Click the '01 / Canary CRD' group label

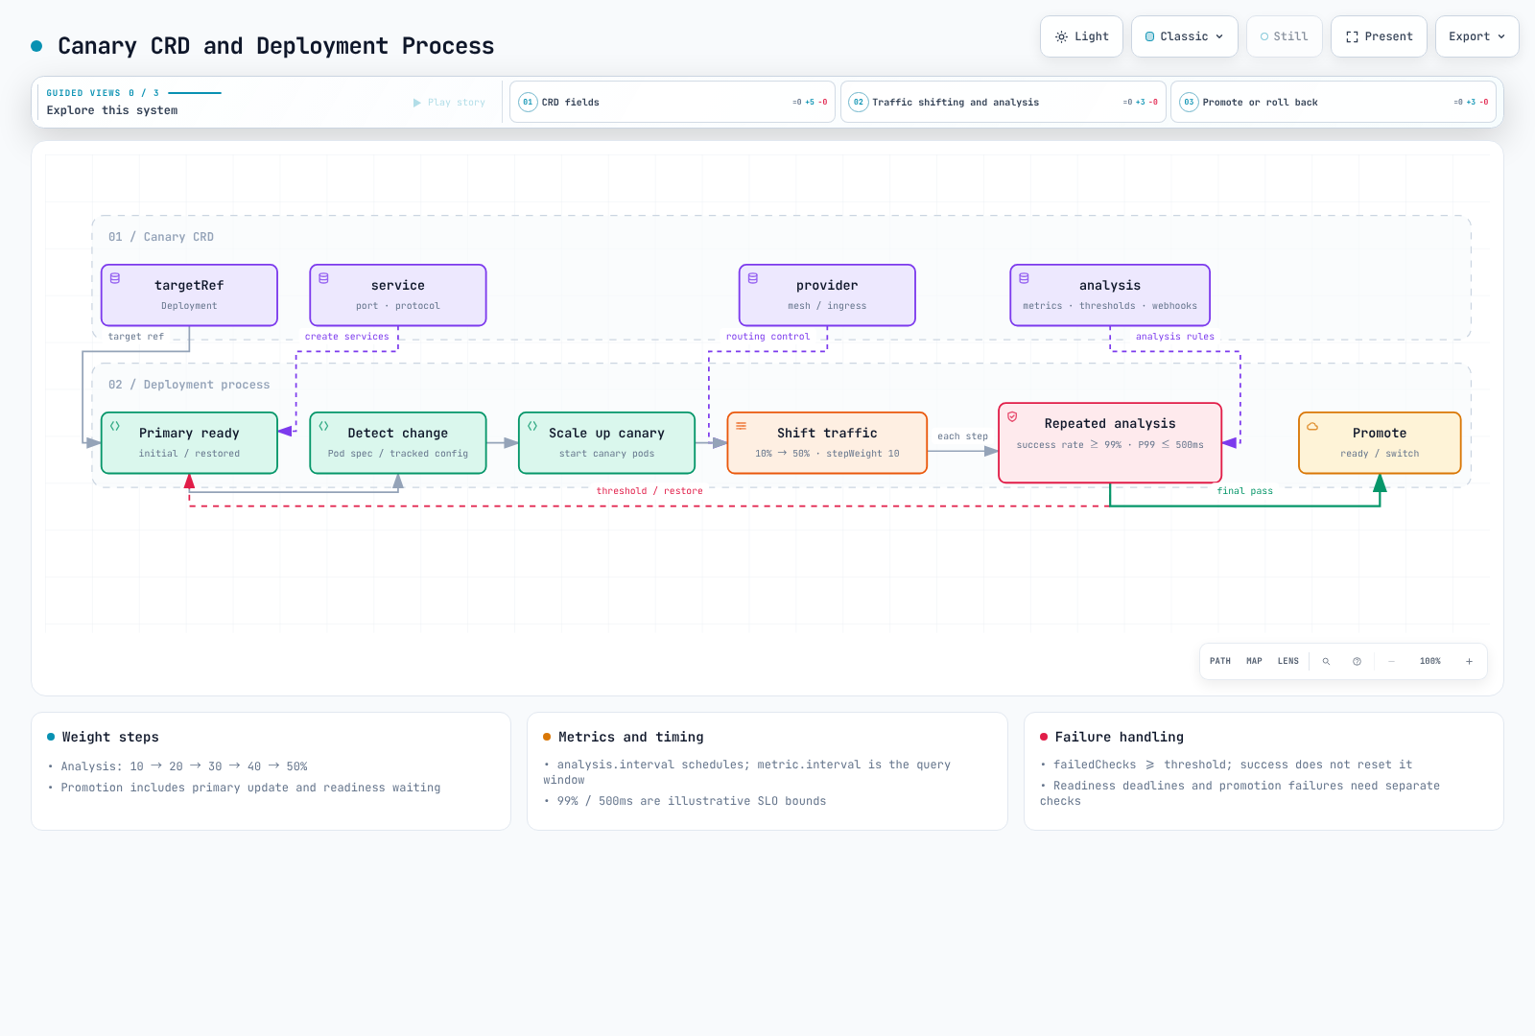click(161, 237)
